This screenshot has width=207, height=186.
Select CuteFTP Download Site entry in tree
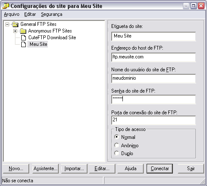point(52,38)
